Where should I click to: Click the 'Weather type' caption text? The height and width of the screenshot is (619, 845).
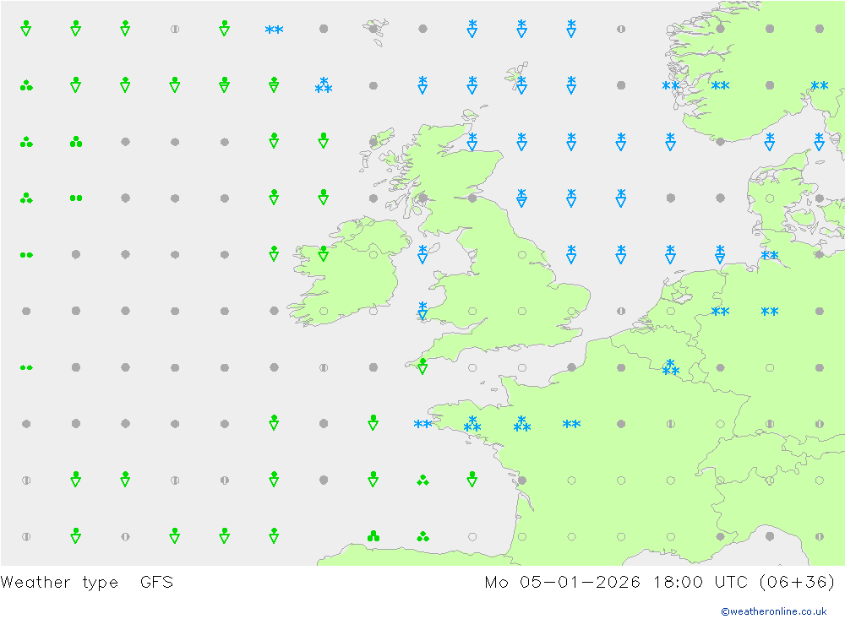59,583
